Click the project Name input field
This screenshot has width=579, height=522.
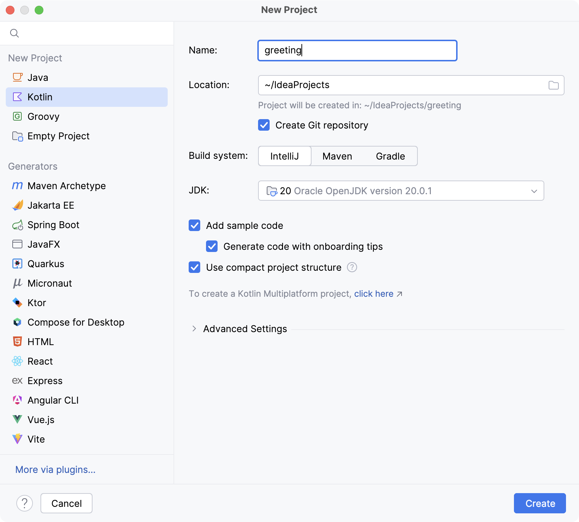tap(357, 51)
